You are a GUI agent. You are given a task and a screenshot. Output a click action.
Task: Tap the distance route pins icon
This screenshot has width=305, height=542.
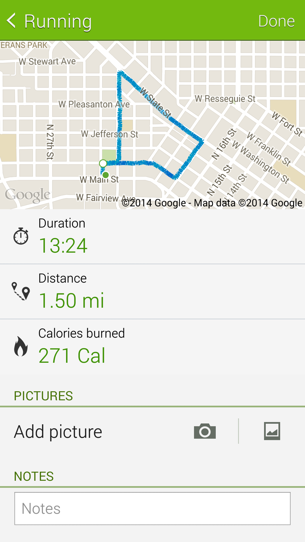(21, 291)
